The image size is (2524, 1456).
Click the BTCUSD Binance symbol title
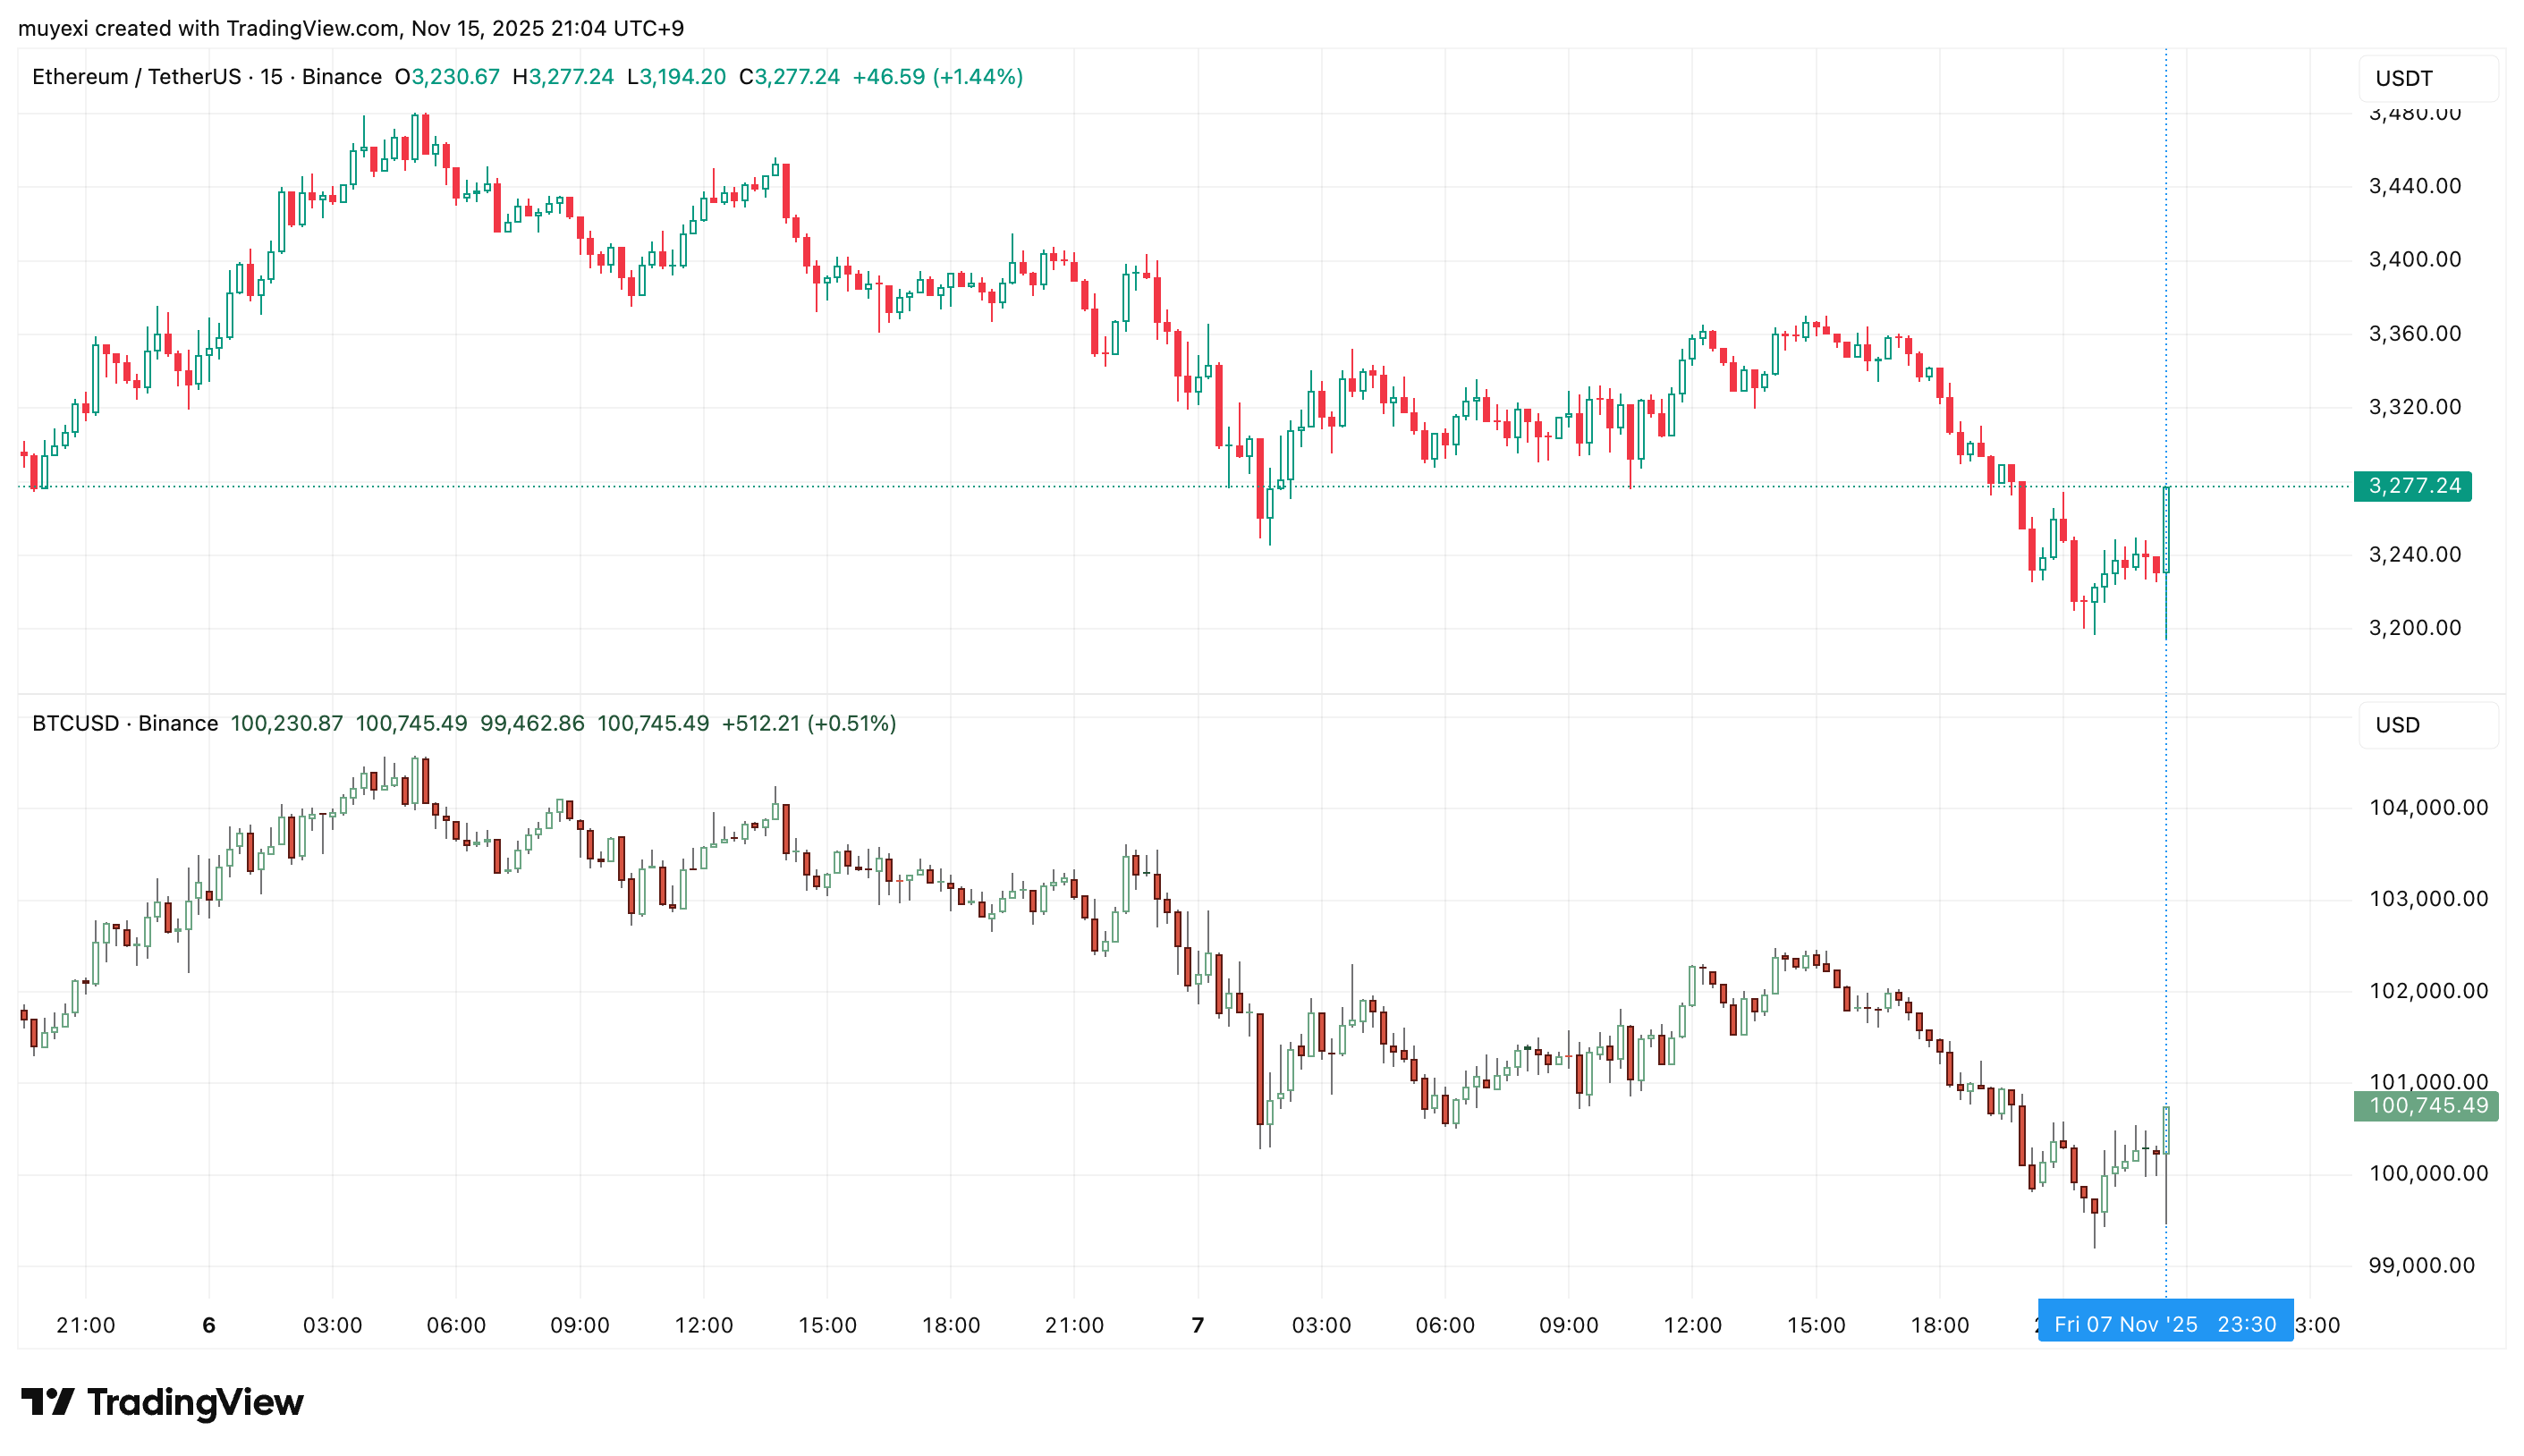pos(125,723)
